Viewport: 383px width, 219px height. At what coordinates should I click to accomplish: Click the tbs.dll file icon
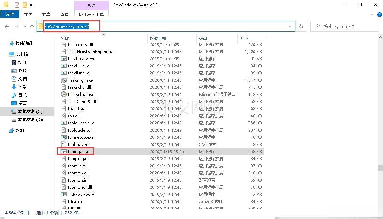[x=63, y=116]
